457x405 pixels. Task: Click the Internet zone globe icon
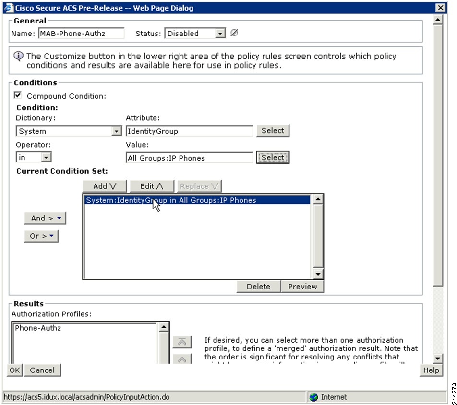(x=313, y=397)
